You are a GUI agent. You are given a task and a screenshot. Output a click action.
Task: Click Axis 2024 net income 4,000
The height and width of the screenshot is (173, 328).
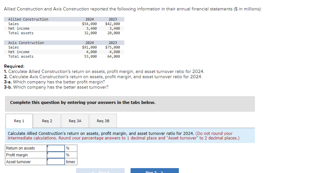coord(92,52)
